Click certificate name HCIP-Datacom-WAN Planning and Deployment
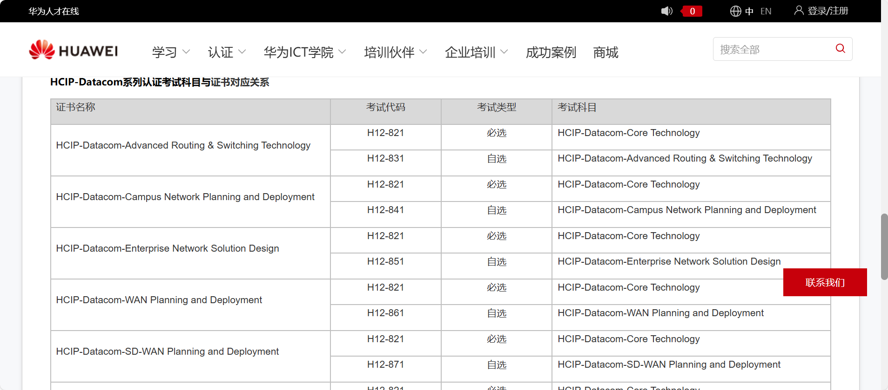The width and height of the screenshot is (888, 390). coord(159,300)
